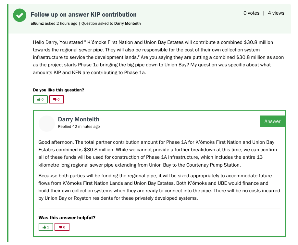Click the paragraph starting "Because both parties"
The height and width of the screenshot is (245, 298).
tap(159, 187)
